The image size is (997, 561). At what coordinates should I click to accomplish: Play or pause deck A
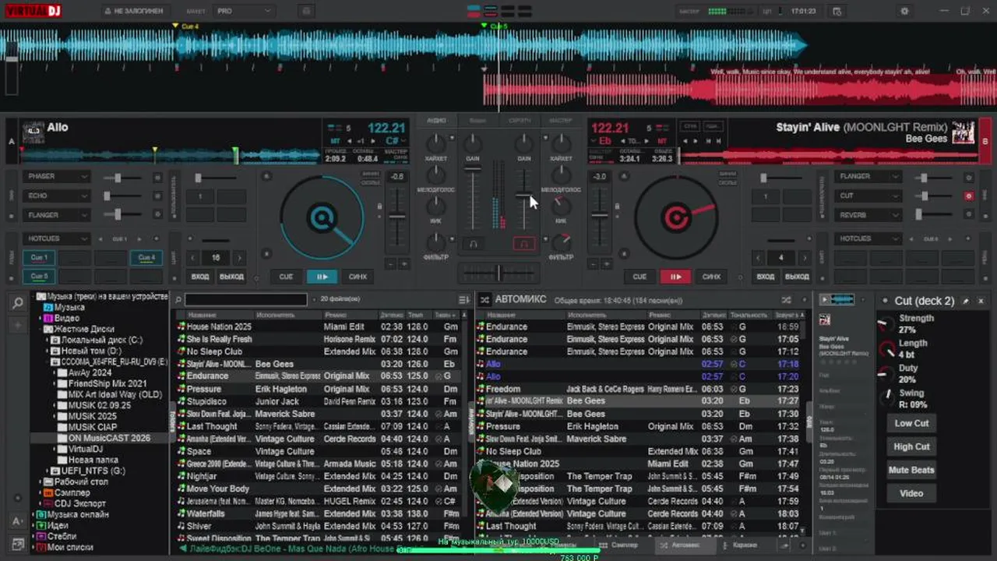click(x=321, y=276)
